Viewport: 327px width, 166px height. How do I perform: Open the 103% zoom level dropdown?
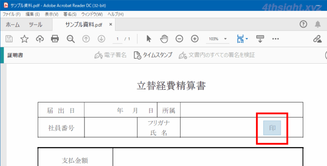(217, 39)
